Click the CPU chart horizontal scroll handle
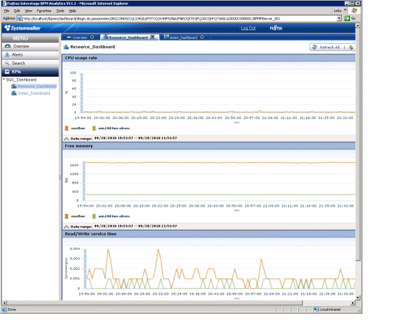Image resolution: width=404 pixels, height=323 pixels. pyautogui.click(x=236, y=122)
